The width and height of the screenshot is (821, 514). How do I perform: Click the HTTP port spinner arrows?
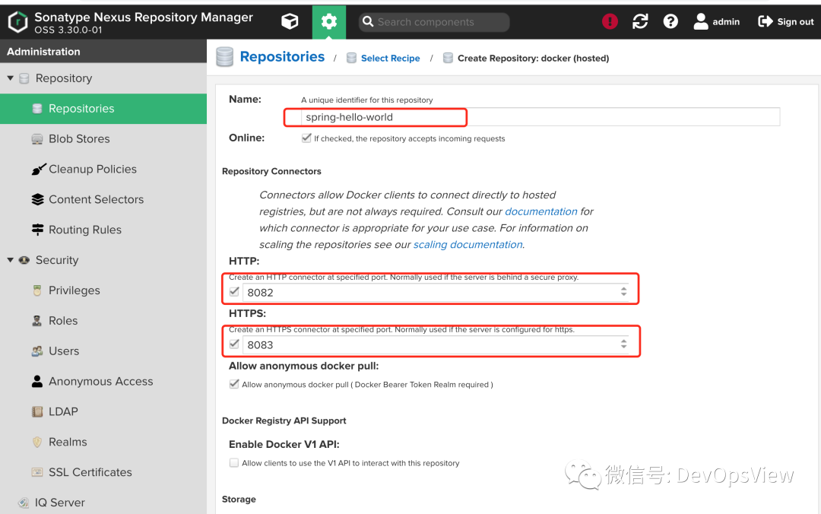tap(623, 292)
